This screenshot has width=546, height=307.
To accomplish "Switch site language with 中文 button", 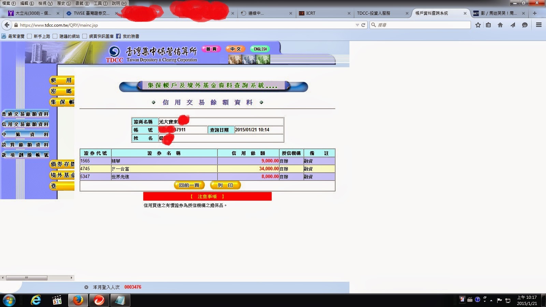I will (x=235, y=49).
